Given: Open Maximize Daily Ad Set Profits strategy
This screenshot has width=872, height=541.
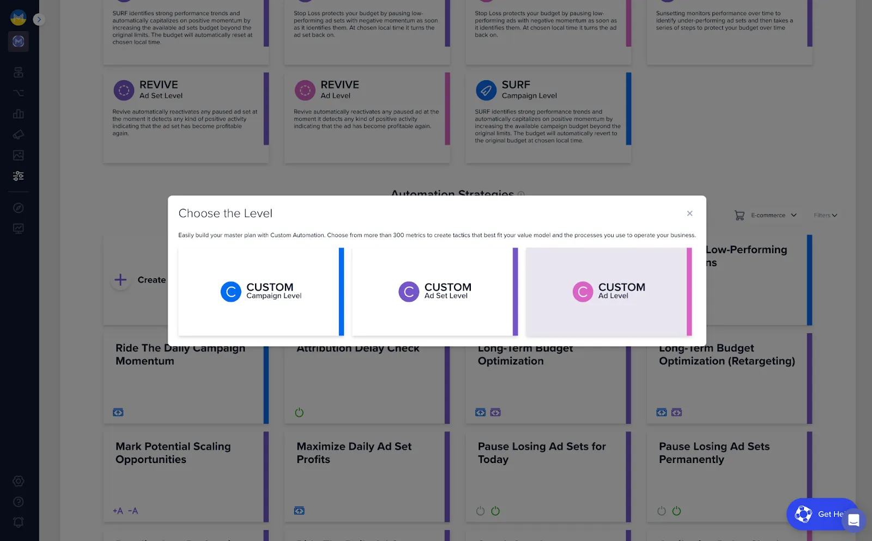Looking at the screenshot, I should tap(367, 477).
